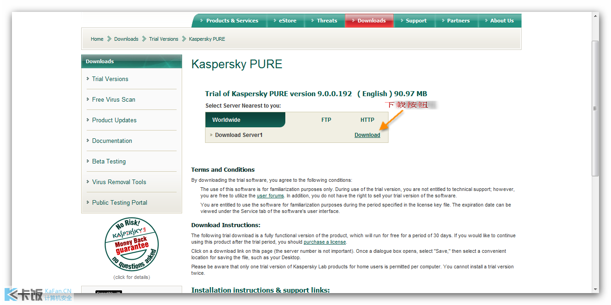Open Trial Versions in the sidebar
Viewport: 611px width, 305px height.
110,79
